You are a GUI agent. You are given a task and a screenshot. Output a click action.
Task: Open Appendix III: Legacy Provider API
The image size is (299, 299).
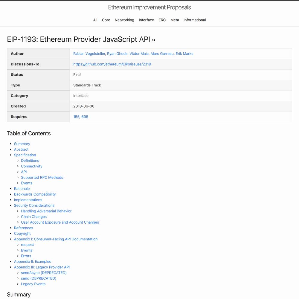[x=42, y=267]
